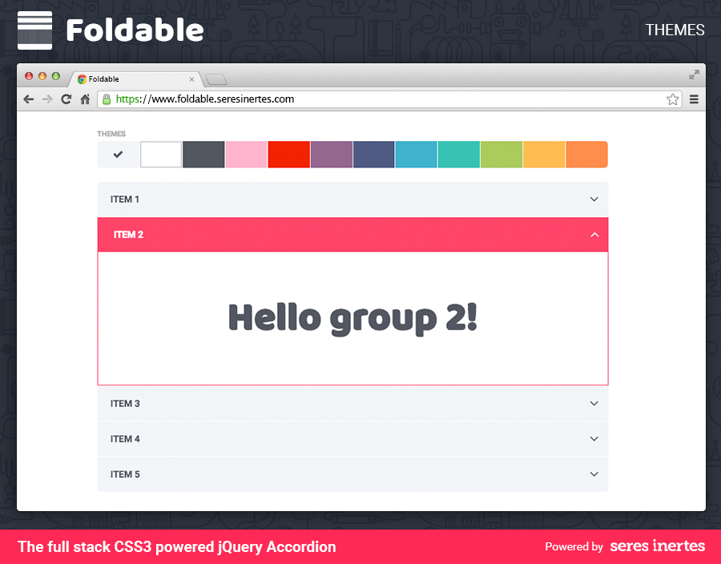Click the THEMES label above swatches
Viewport: 721px width, 564px height.
111,134
